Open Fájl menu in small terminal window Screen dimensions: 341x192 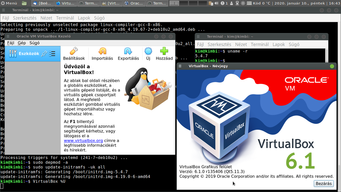pos(200,44)
